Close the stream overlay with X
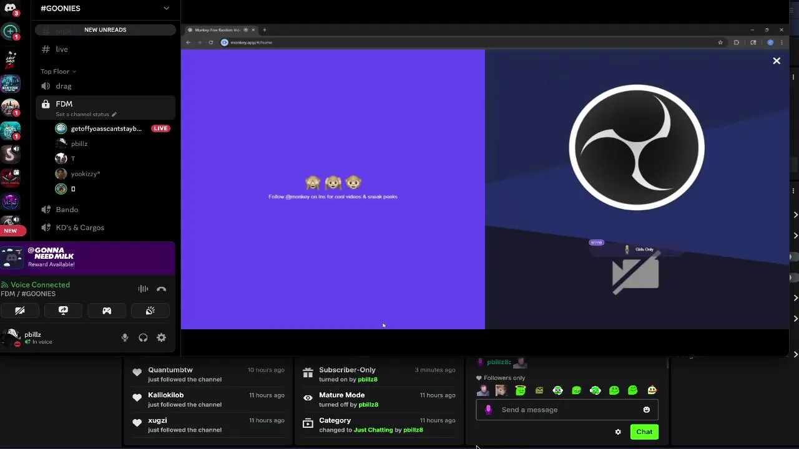 [x=777, y=60]
